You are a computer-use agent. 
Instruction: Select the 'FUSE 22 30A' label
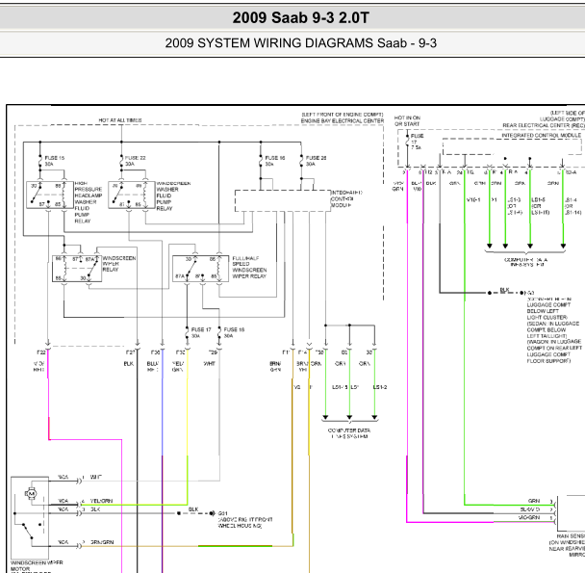[135, 161]
